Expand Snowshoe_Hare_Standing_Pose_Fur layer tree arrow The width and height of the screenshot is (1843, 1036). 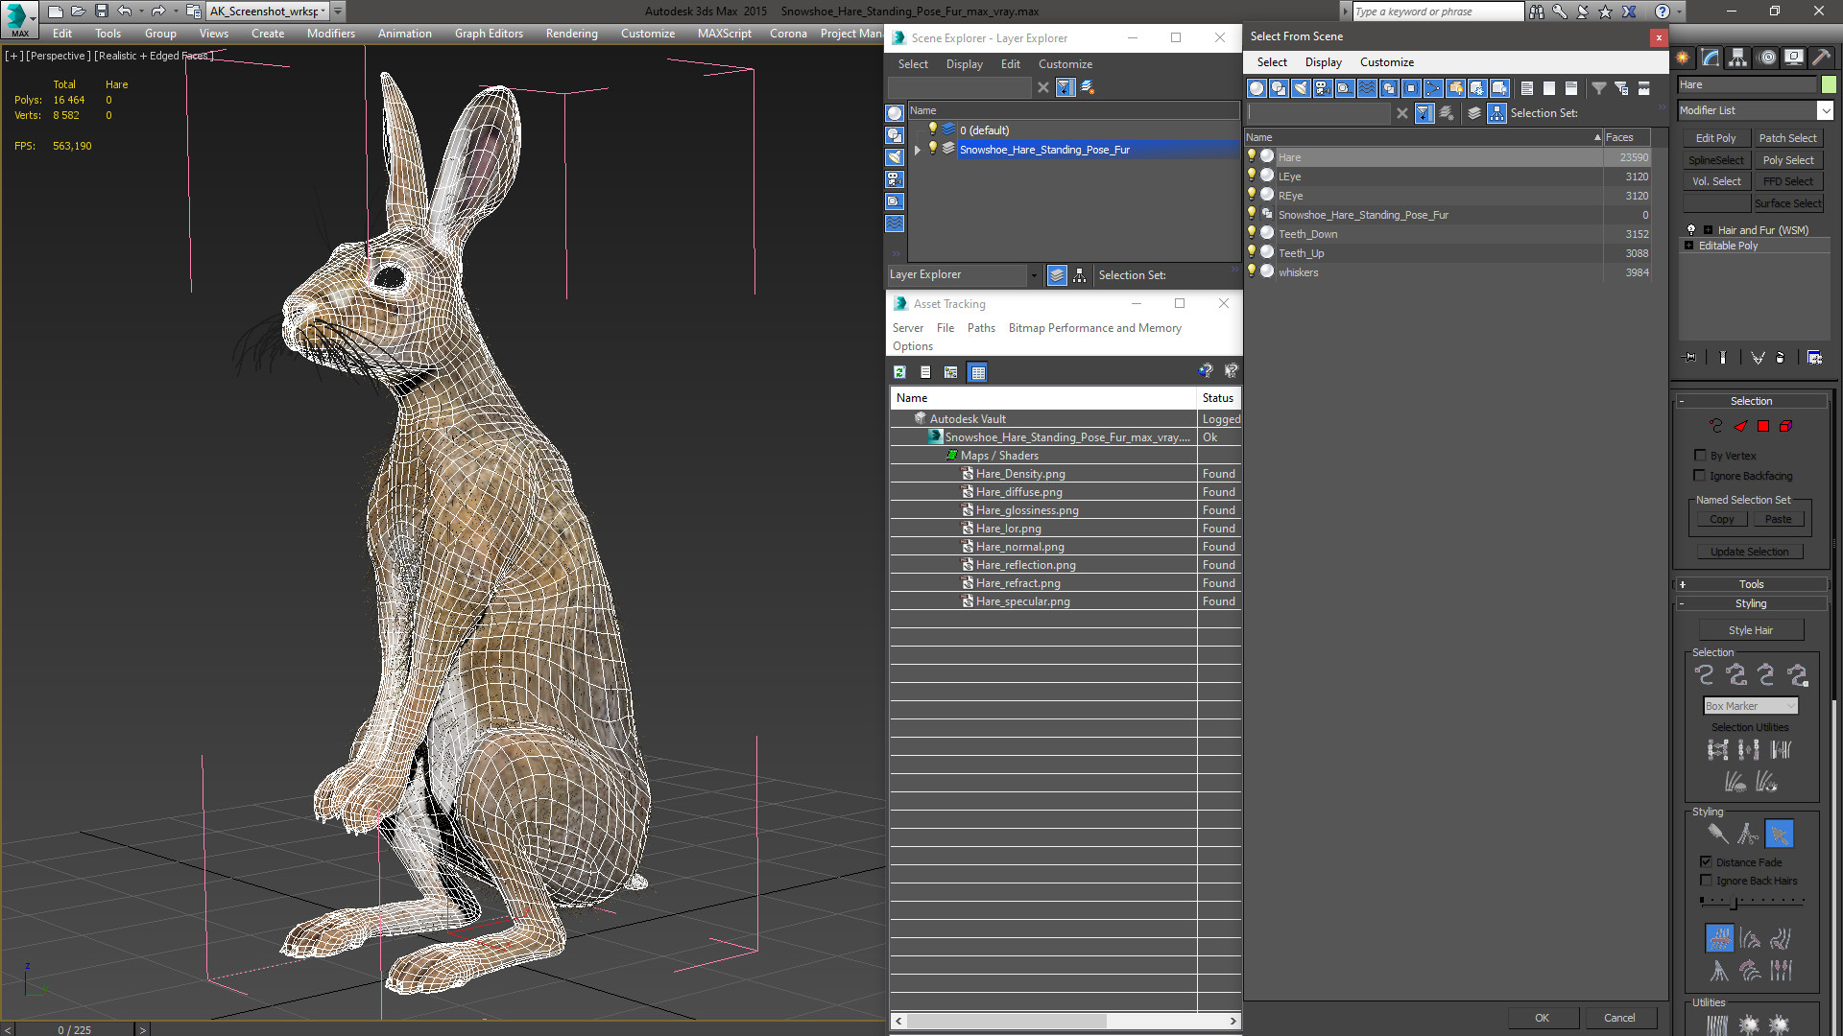tap(917, 150)
